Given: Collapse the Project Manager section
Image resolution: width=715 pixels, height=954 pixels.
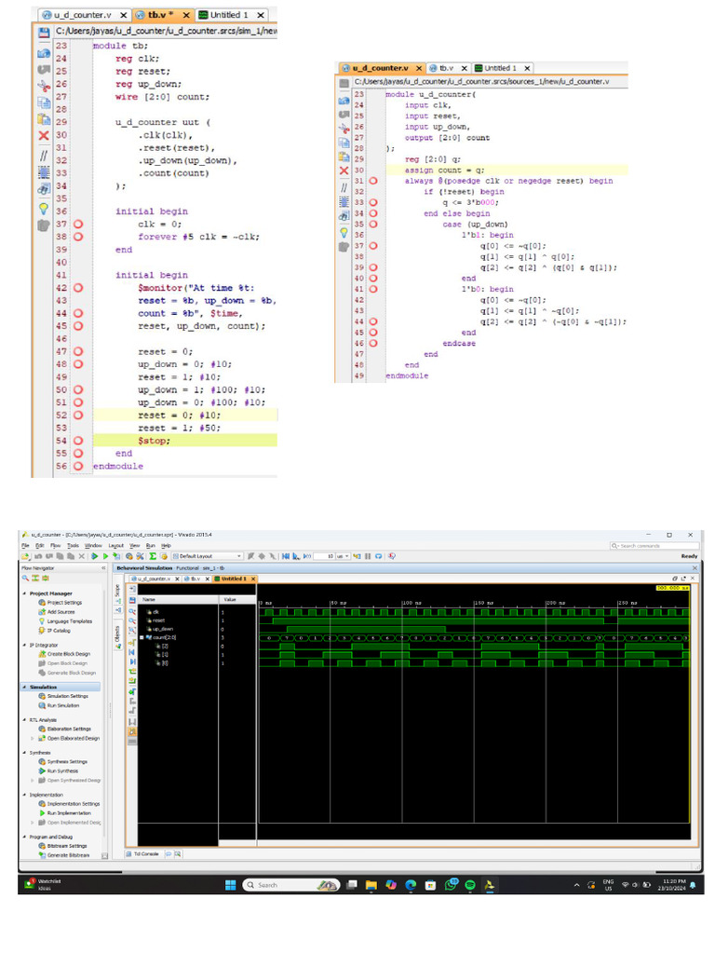Looking at the screenshot, I should click(24, 593).
